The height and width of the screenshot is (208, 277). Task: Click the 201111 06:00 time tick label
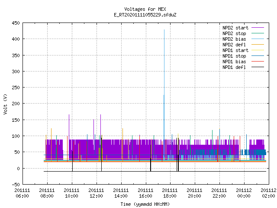click(x=22, y=193)
